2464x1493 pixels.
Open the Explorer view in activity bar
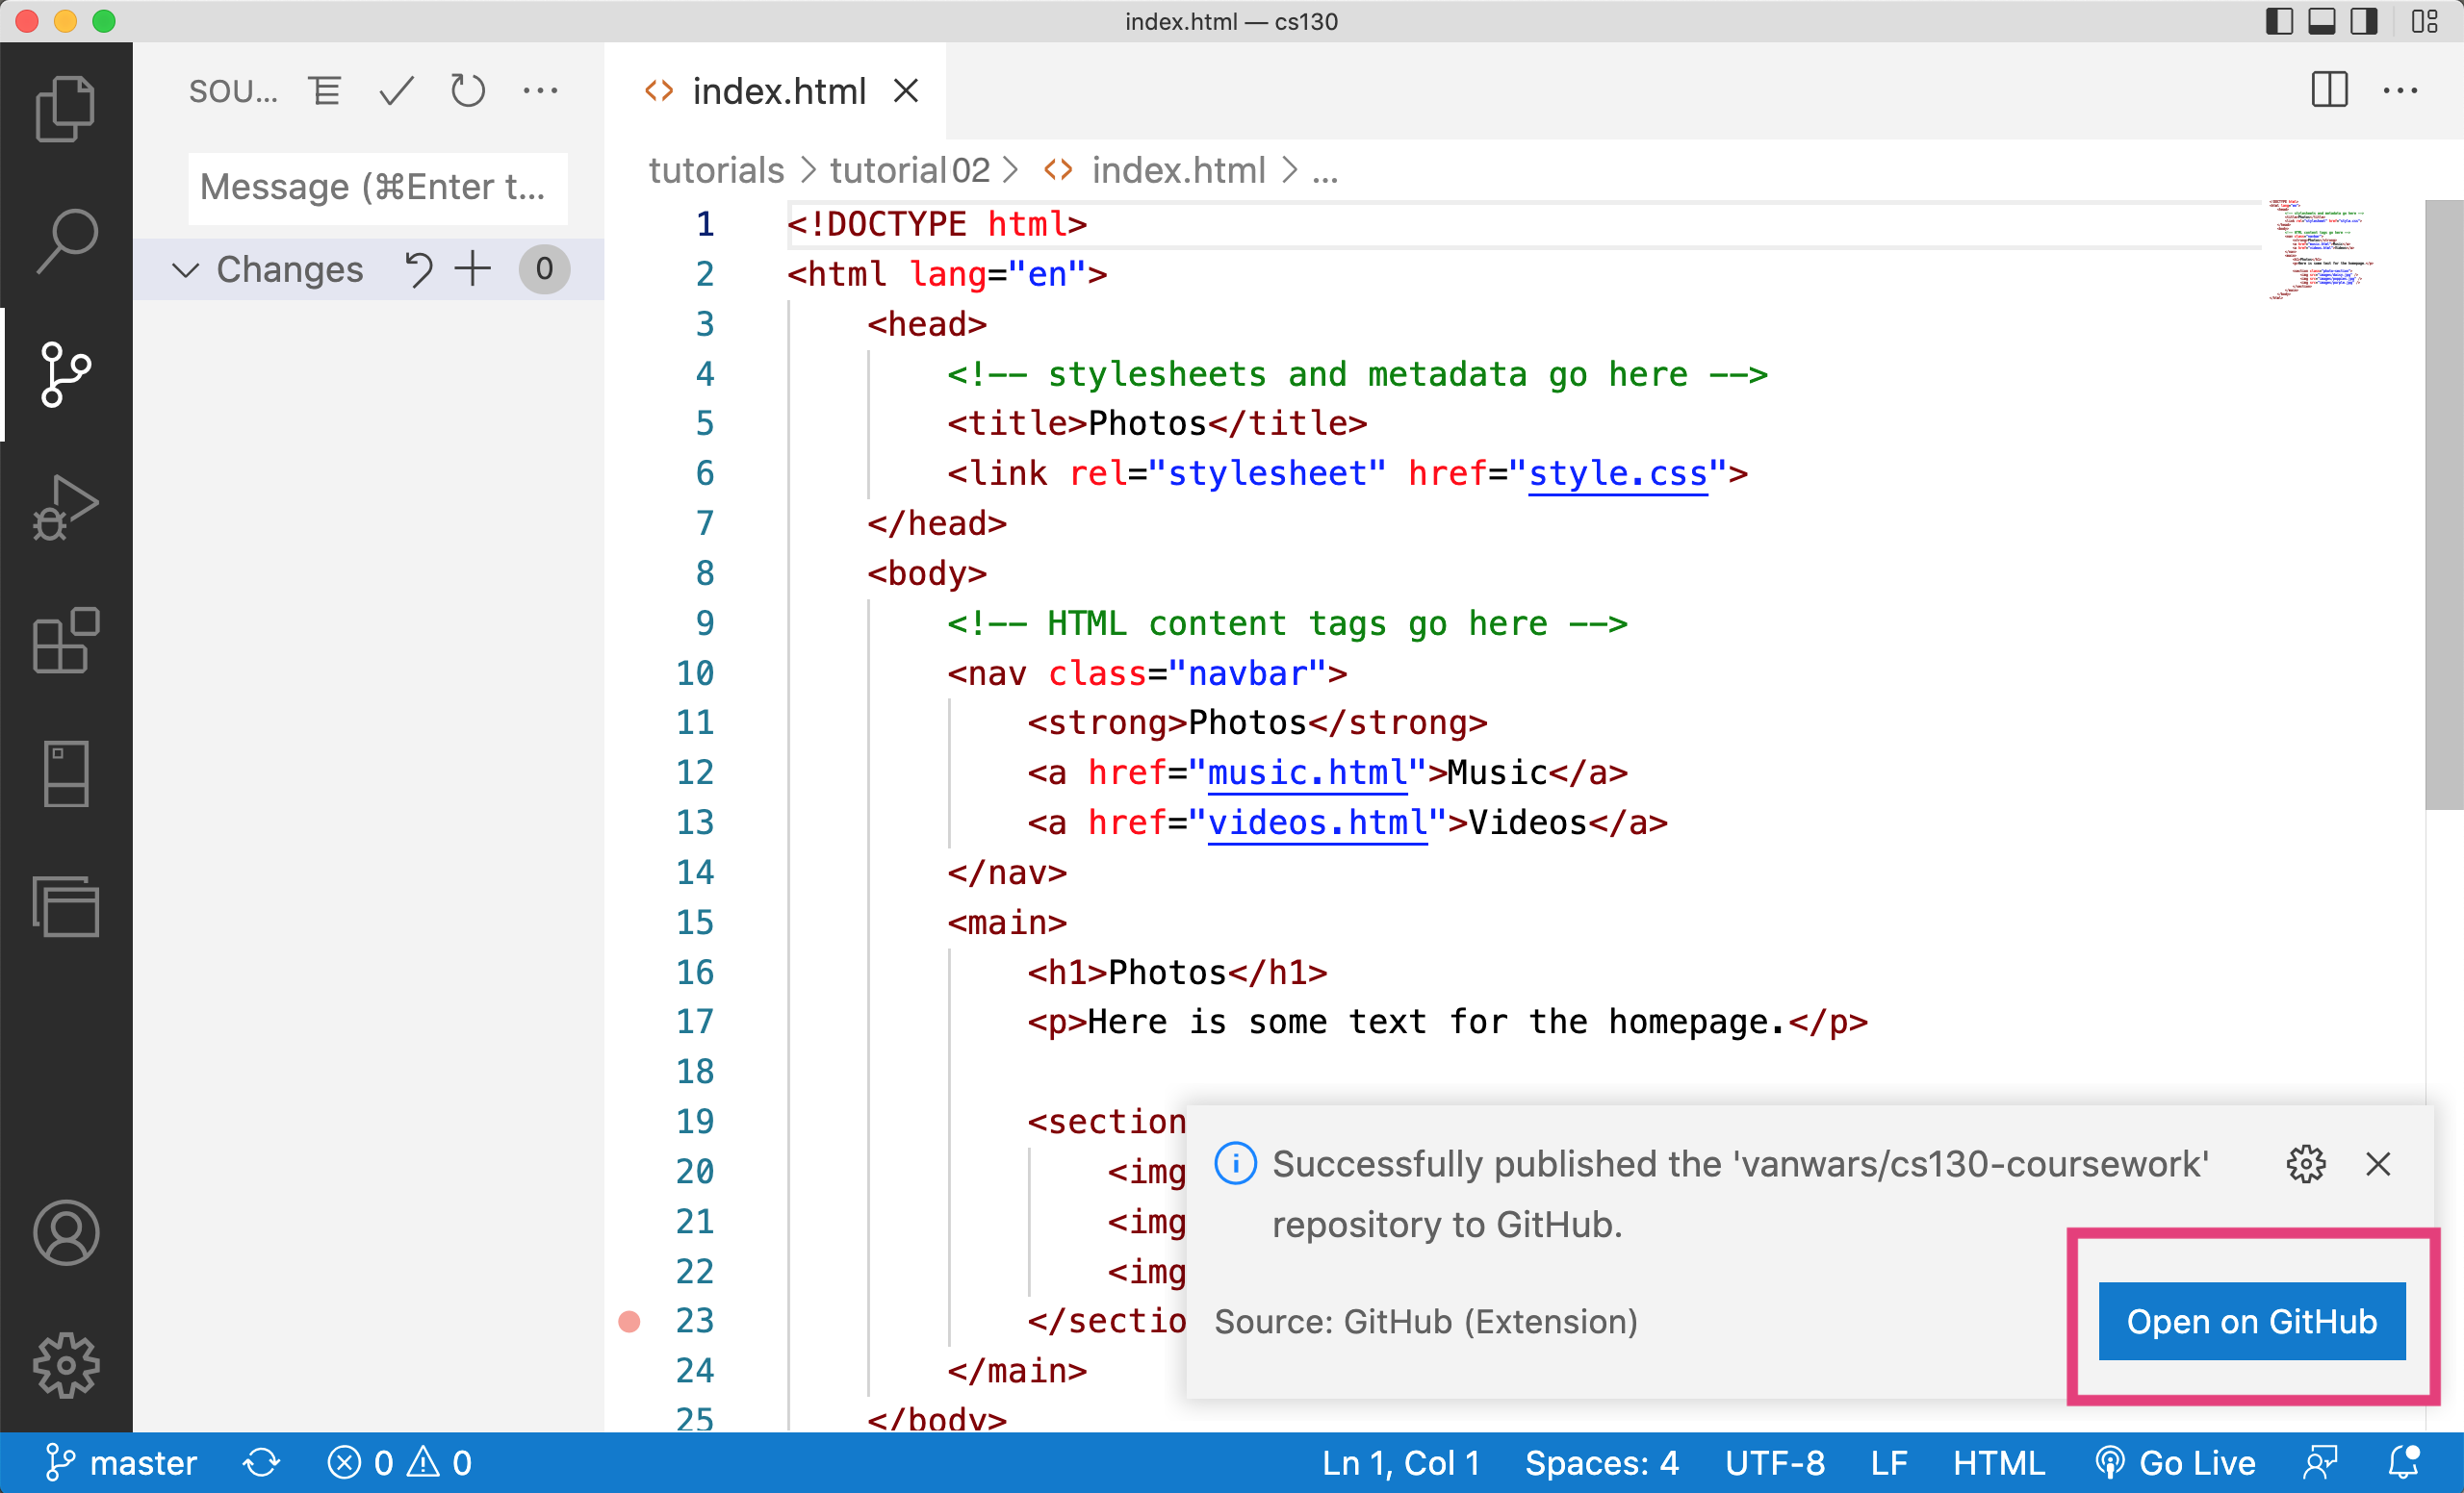65,108
